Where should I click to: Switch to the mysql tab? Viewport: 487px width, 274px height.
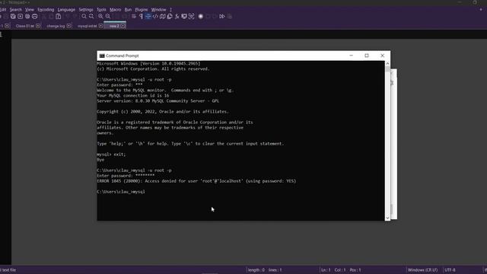[88, 26]
